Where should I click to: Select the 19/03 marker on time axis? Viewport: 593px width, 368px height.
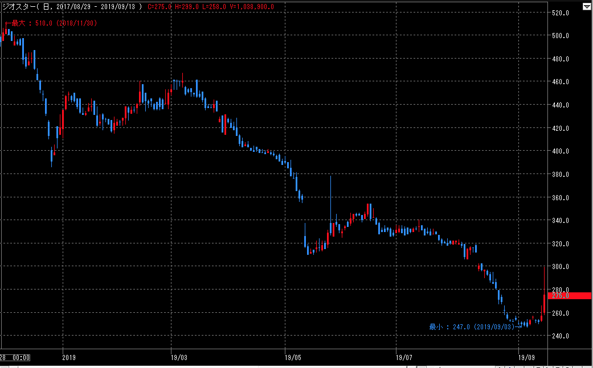(179, 358)
